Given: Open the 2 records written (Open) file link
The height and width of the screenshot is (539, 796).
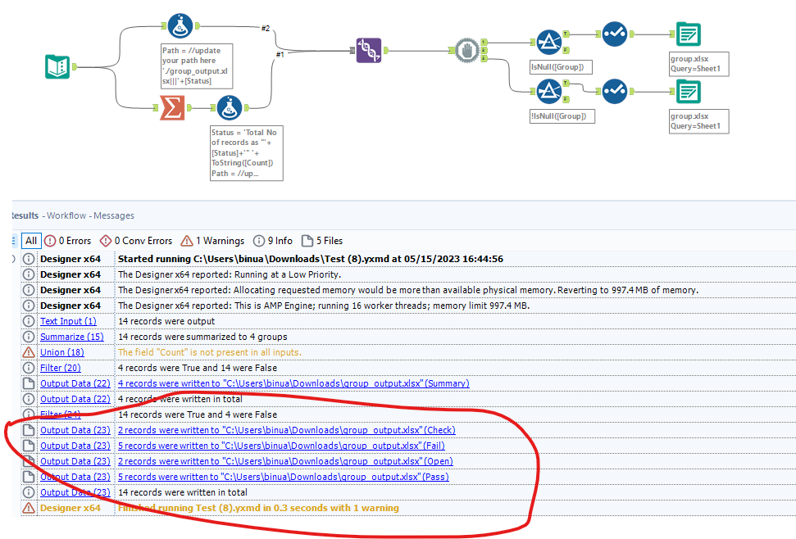Looking at the screenshot, I should pos(285,461).
